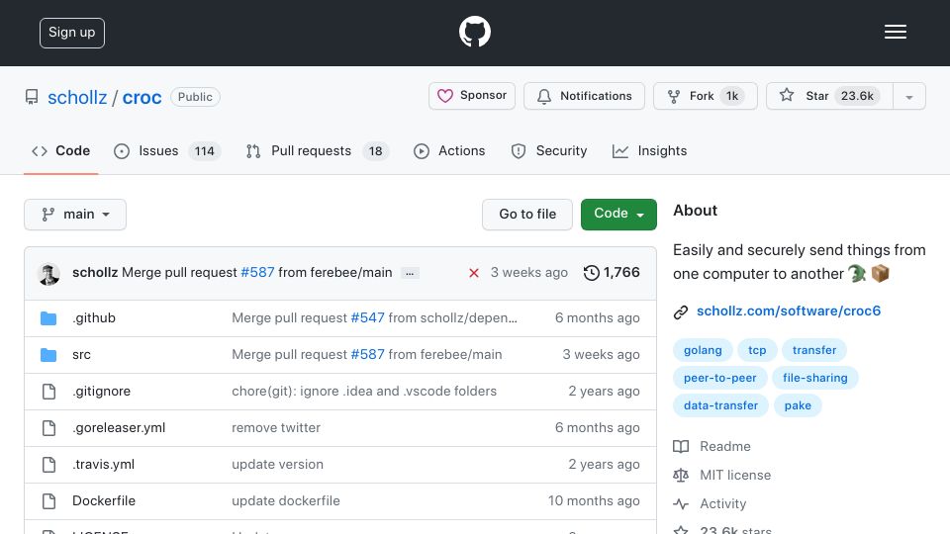Switch to the Issues tab
Screen dimensions: 950x534
[x=167, y=150]
